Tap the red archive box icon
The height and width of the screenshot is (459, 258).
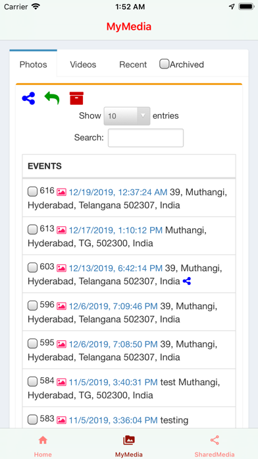point(76,98)
